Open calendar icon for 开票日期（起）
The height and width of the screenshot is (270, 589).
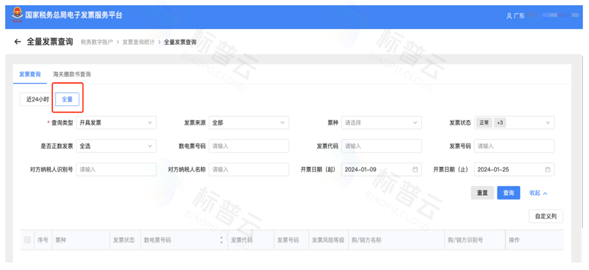[x=415, y=170]
